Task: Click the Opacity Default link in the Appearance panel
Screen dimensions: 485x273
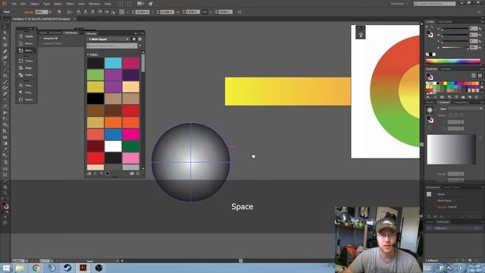Action: (446, 207)
